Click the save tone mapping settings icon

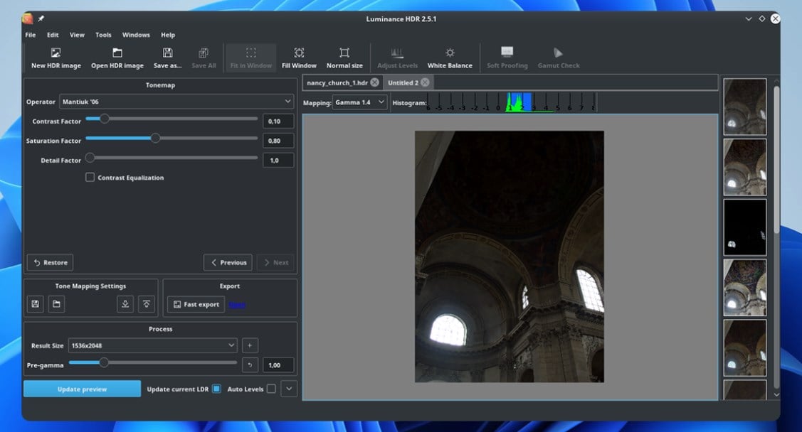coord(36,304)
